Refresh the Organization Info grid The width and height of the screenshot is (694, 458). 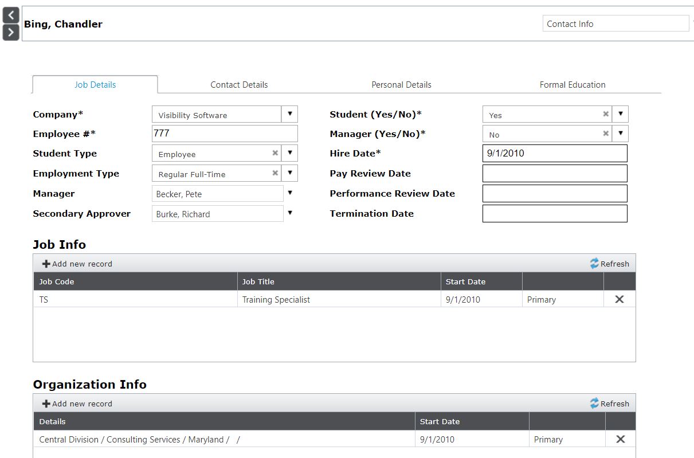609,404
